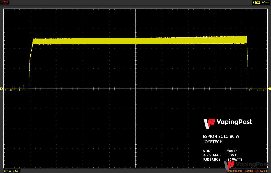271x173 pixels.
Task: Click the MODE : WATTS label
Action: (220, 151)
